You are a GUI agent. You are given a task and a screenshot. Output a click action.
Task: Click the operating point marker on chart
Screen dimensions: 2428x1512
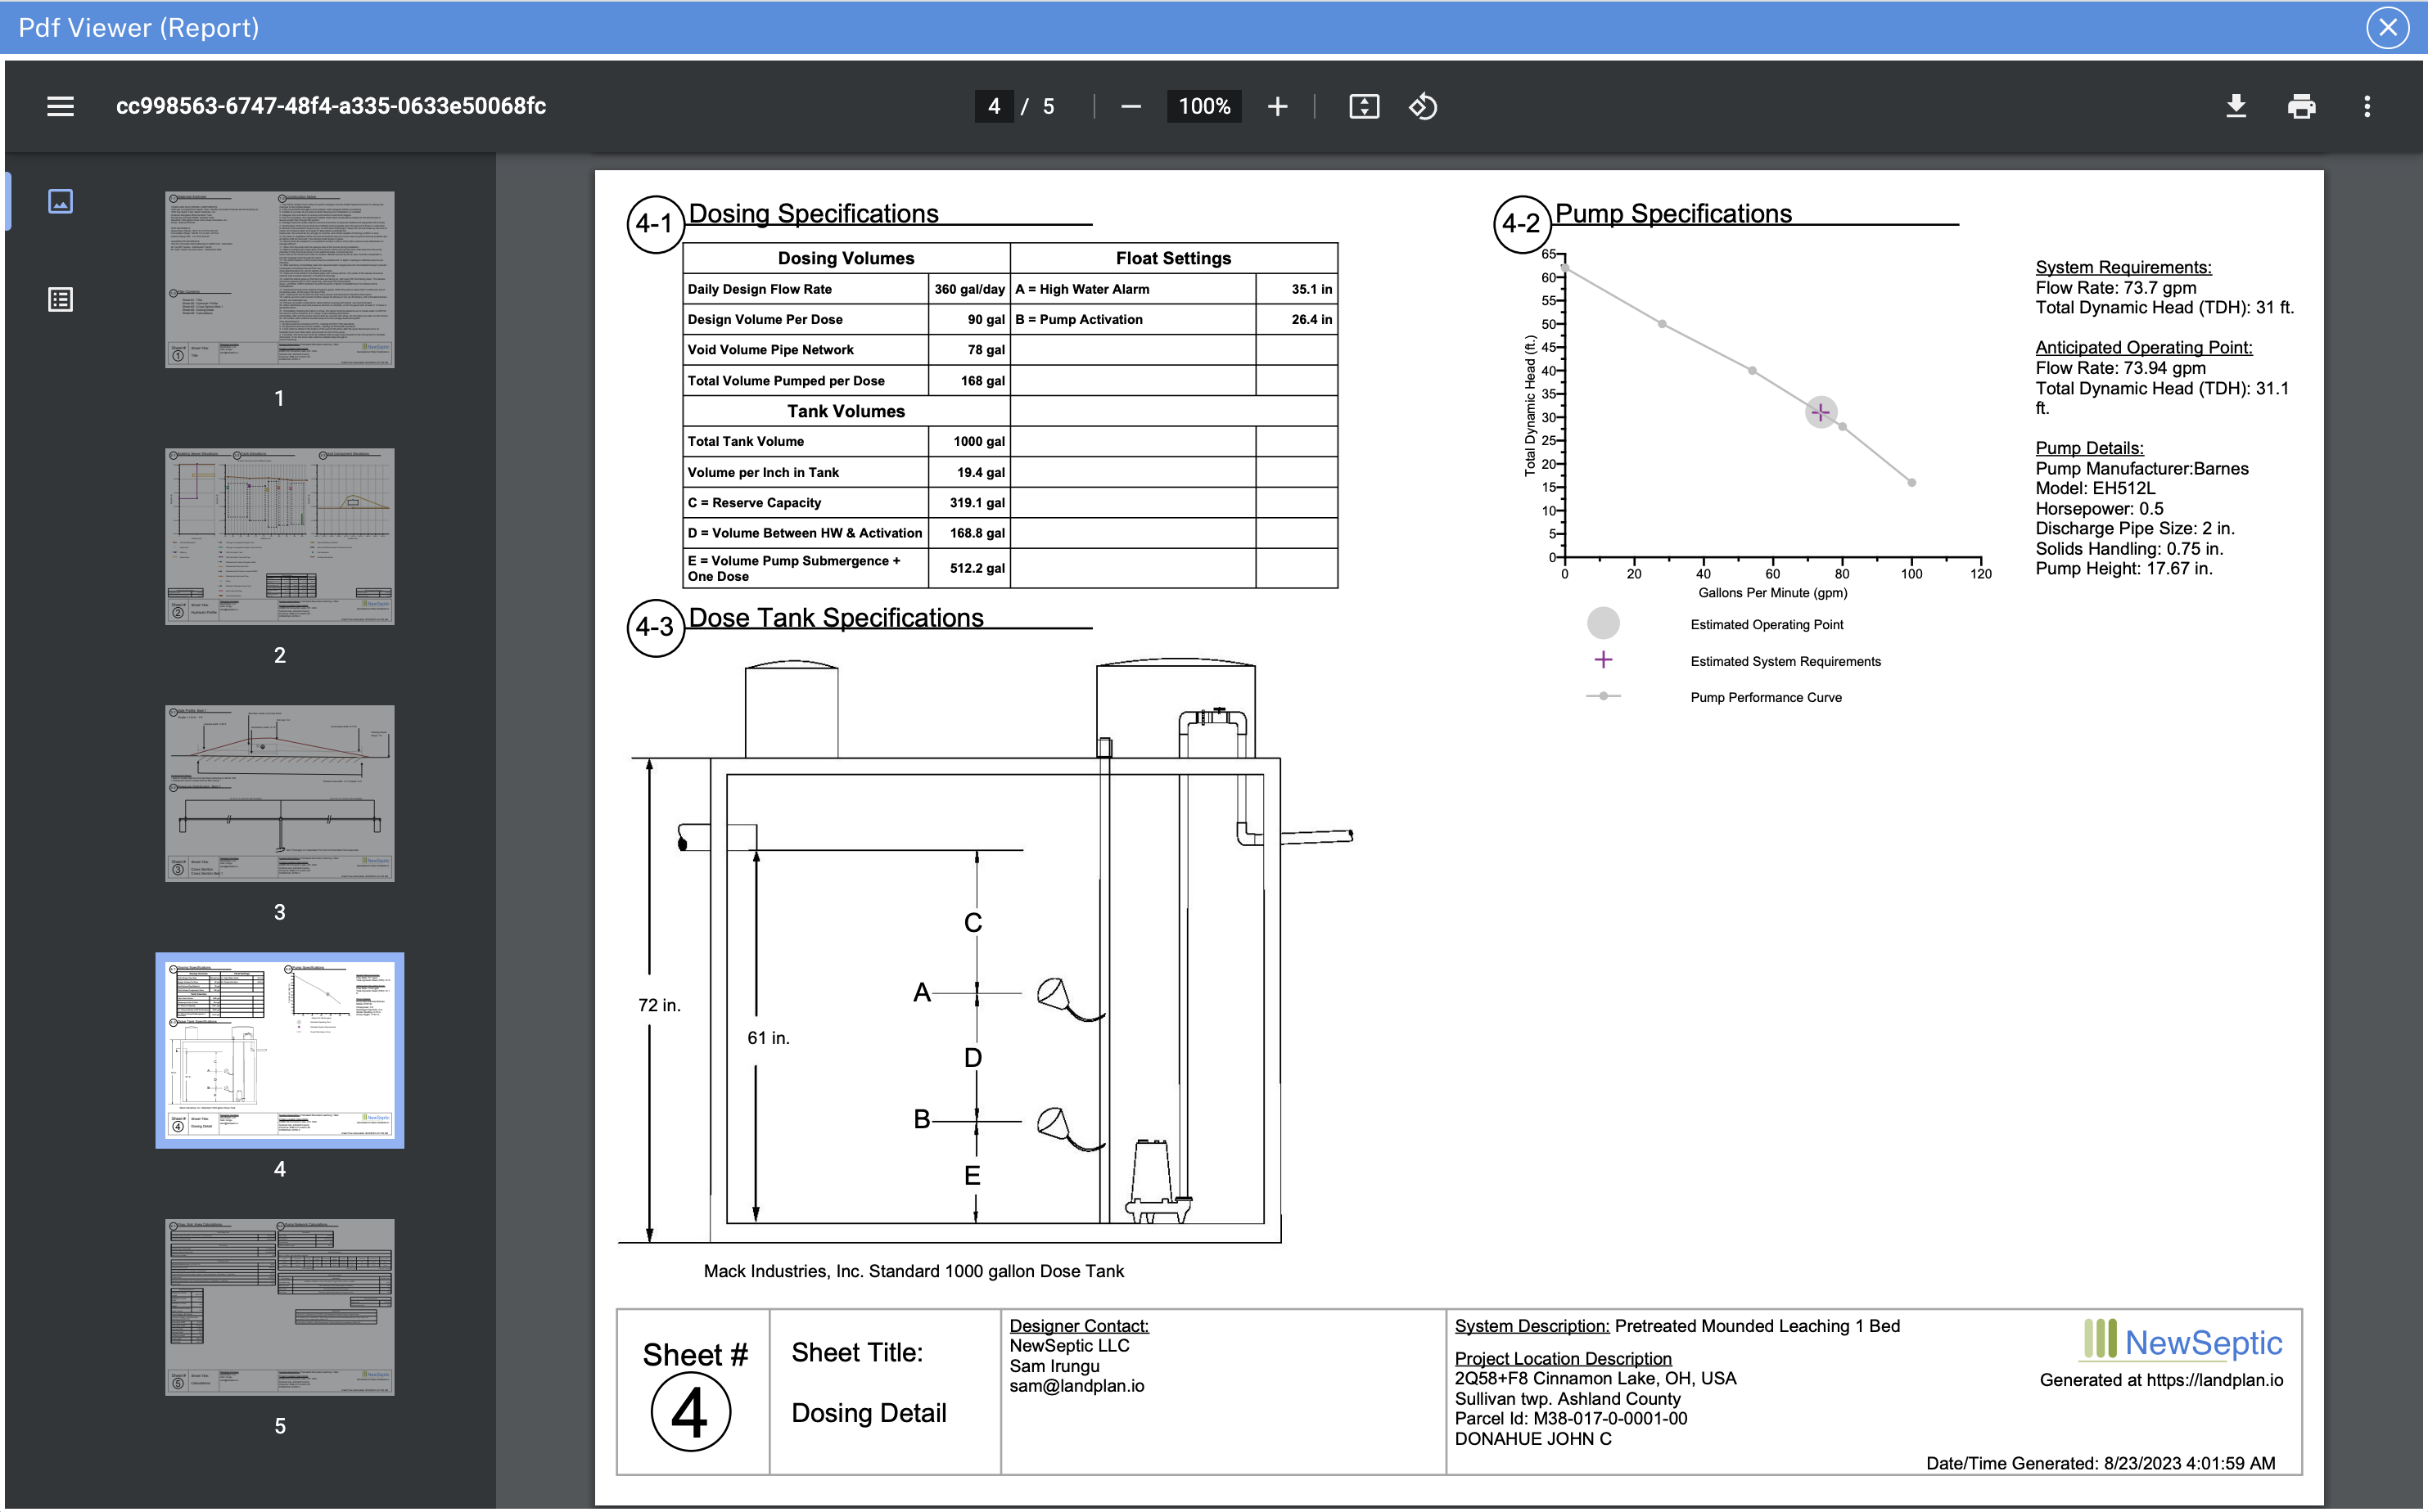[1820, 412]
